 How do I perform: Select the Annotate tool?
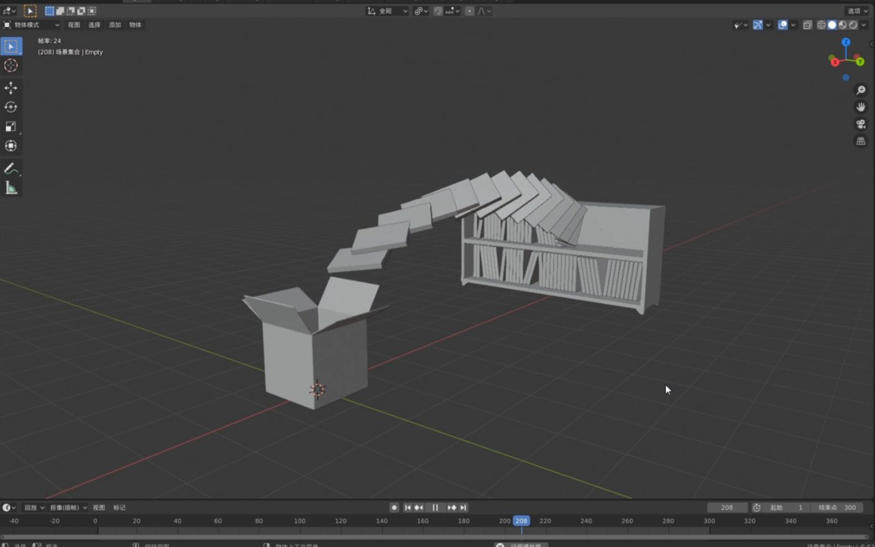[11, 168]
